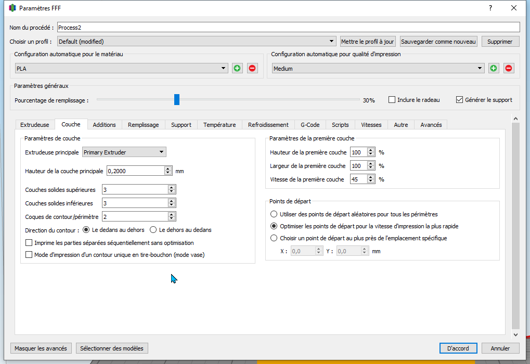Click the Annuler button
The height and width of the screenshot is (364, 530).
pos(500,348)
